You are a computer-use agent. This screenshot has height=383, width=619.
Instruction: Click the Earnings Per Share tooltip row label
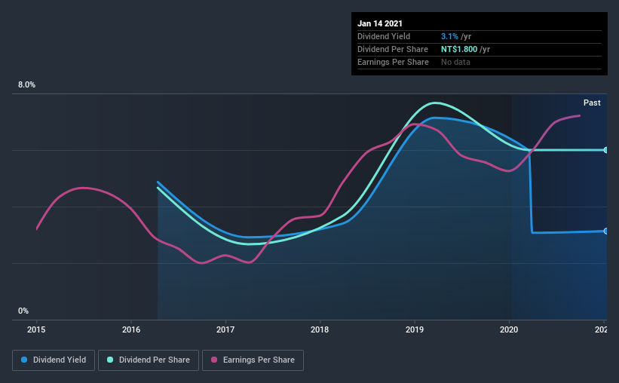pos(393,62)
